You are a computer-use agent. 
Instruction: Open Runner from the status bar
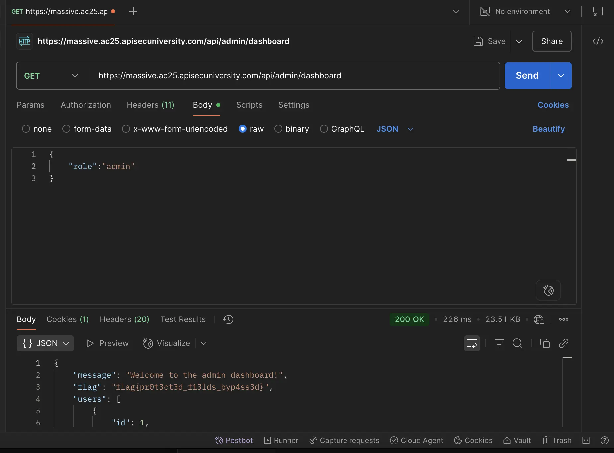click(281, 440)
